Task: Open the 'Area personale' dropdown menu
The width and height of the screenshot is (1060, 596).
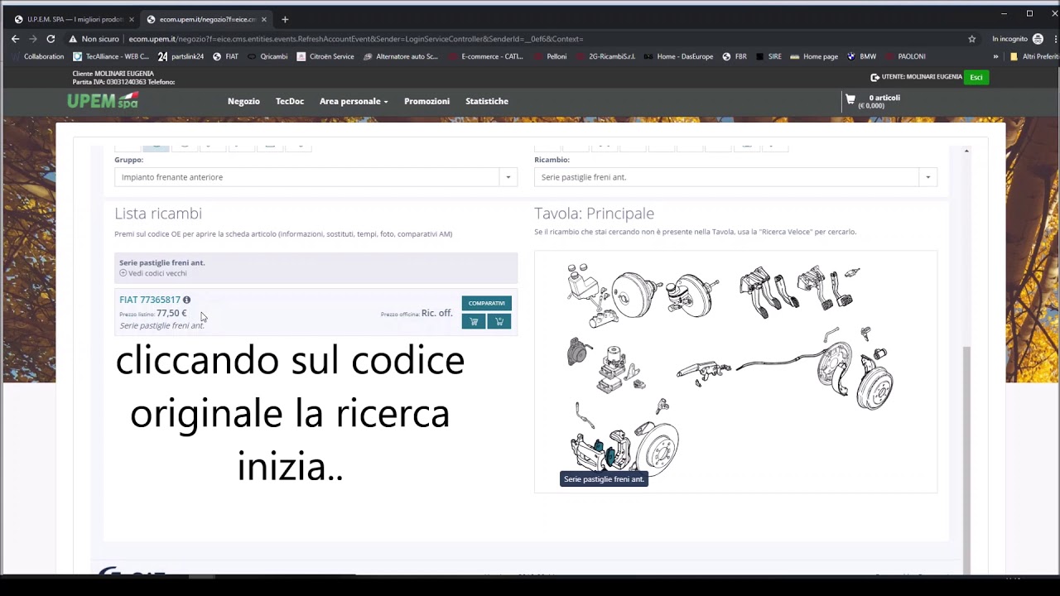Action: tap(354, 101)
